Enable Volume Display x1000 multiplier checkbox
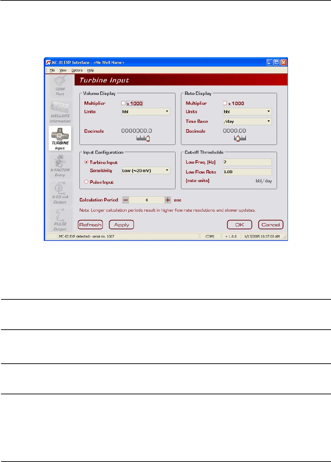This screenshot has height=462, width=331. pyautogui.click(x=123, y=103)
